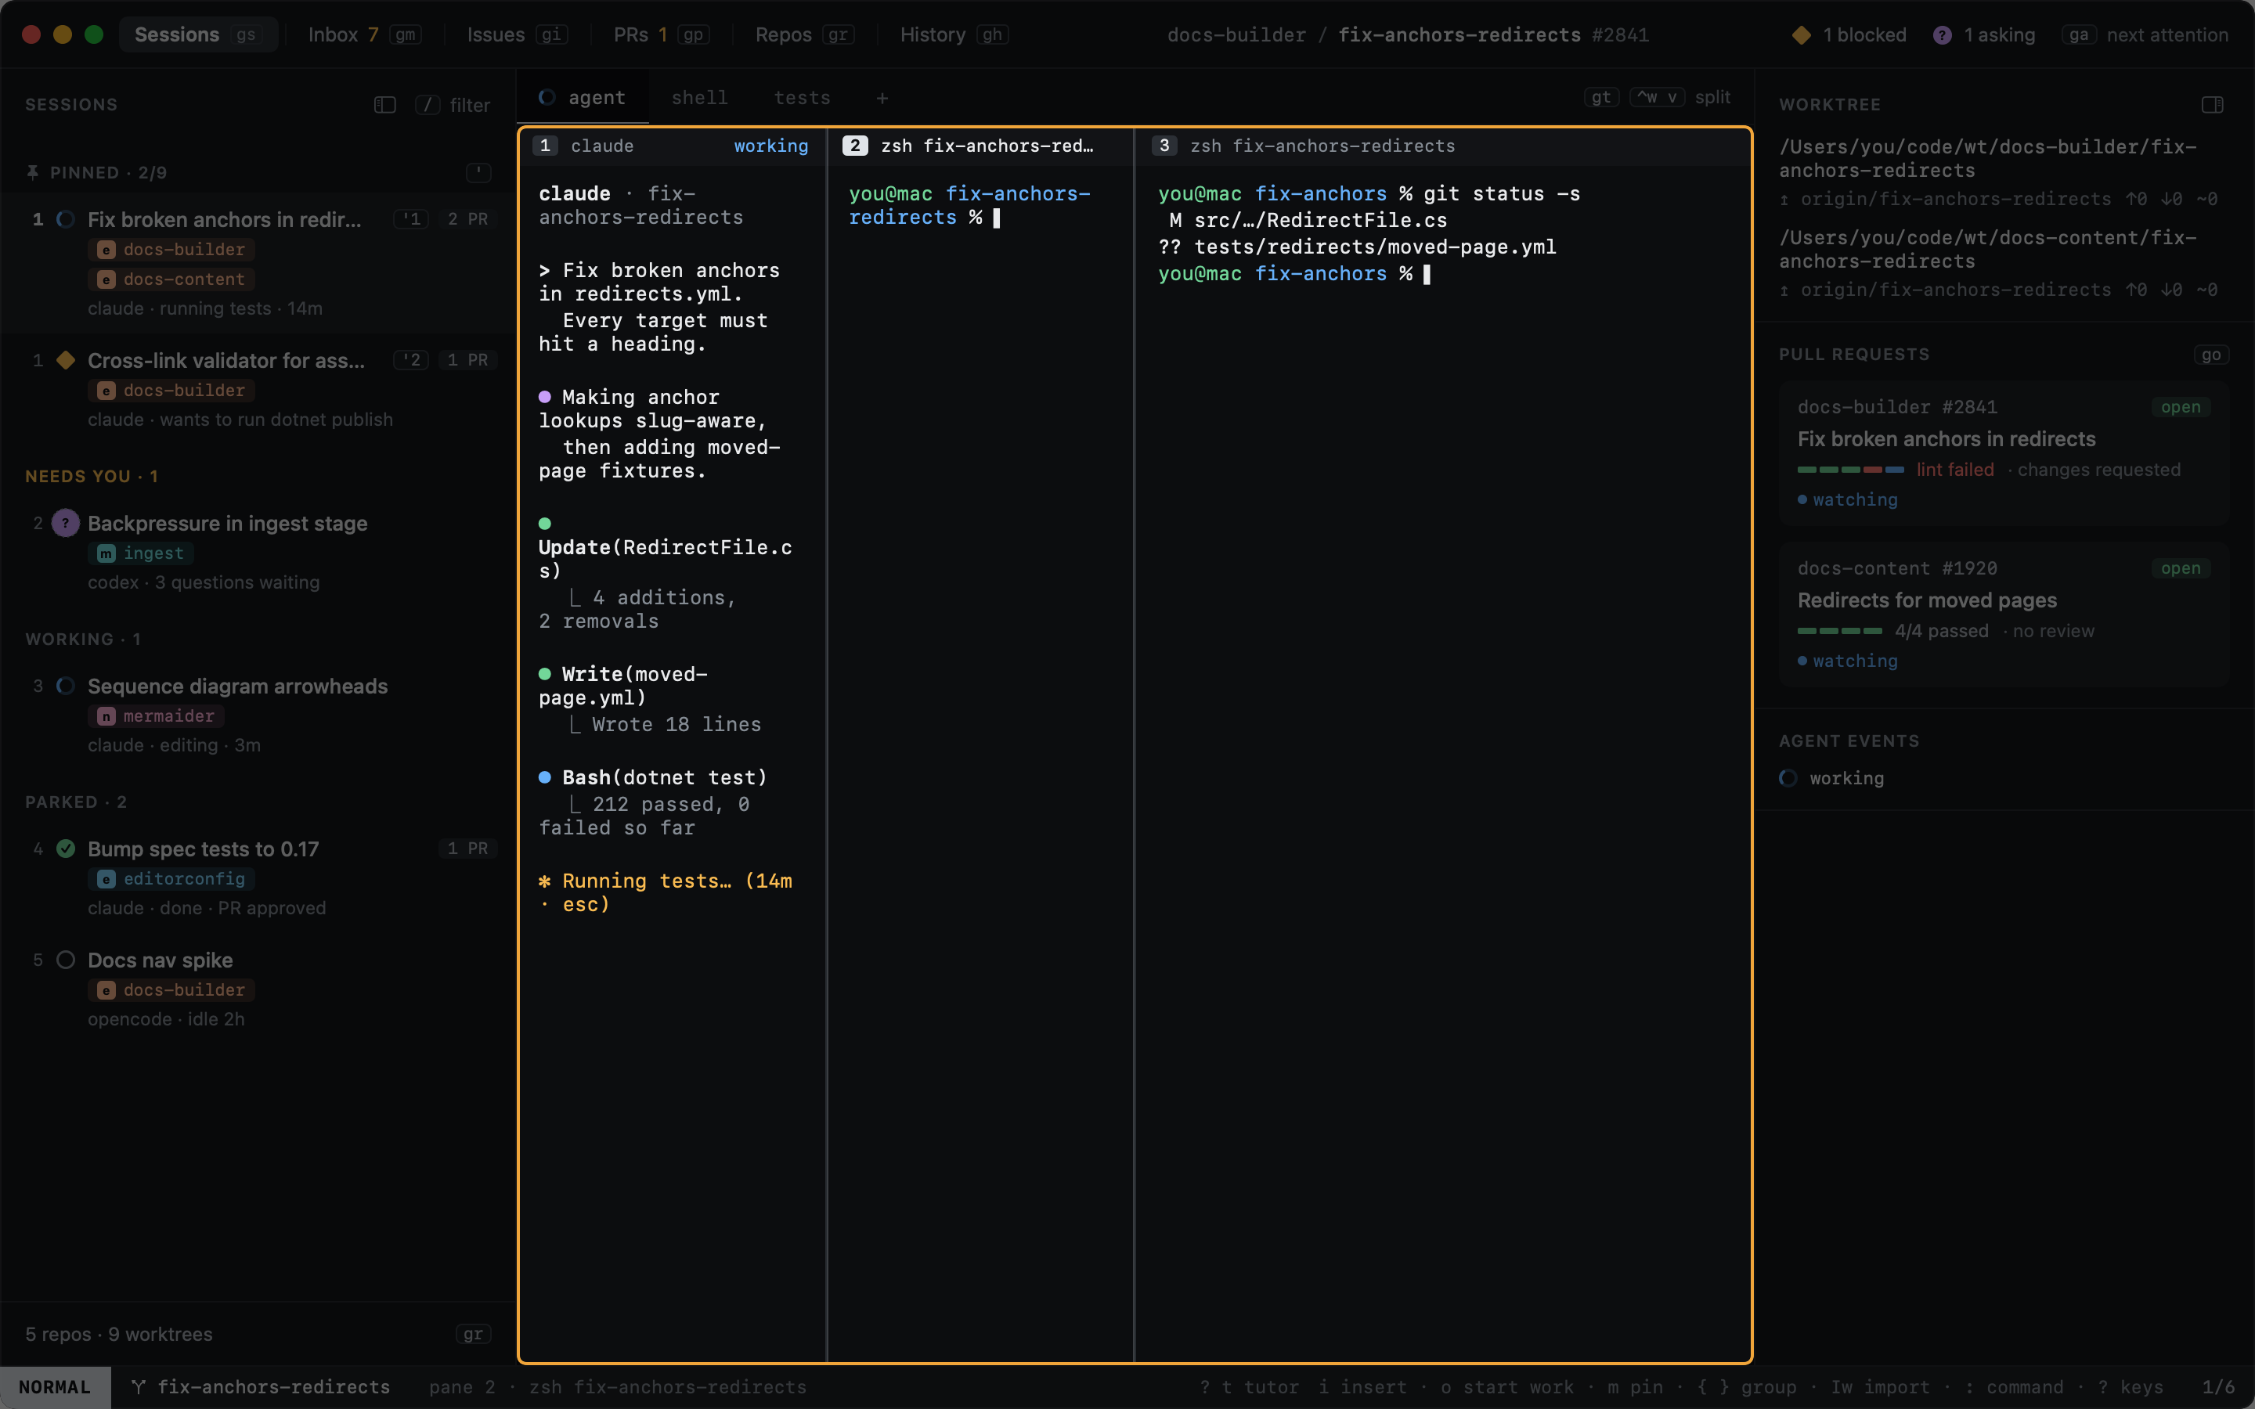2255x1409 pixels.
Task: Click the working spinner in Agent Events
Action: pos(1788,778)
